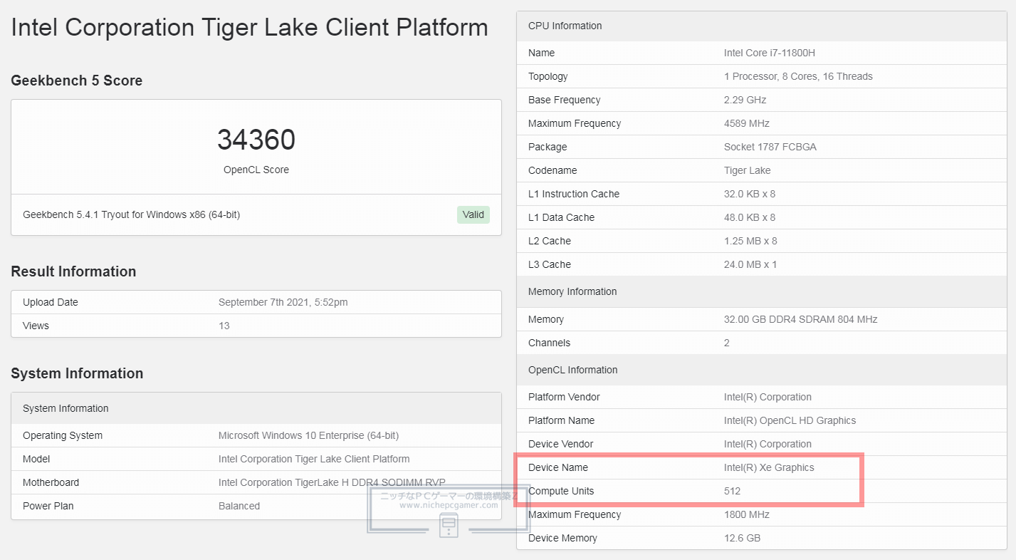Screen dimensions: 1016x560
Task: Click the OpenCL Score caption under the number
Action: (x=256, y=170)
